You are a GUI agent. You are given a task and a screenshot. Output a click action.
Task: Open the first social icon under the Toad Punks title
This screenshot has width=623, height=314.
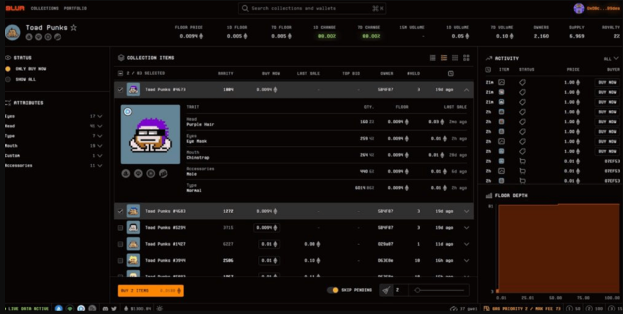point(29,37)
